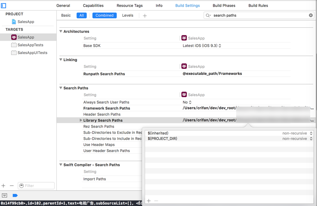Select the Header Search Paths setting

point(102,114)
